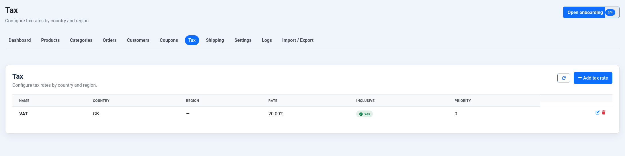625x156 pixels.
Task: Select the active Tax tab
Action: 192,40
